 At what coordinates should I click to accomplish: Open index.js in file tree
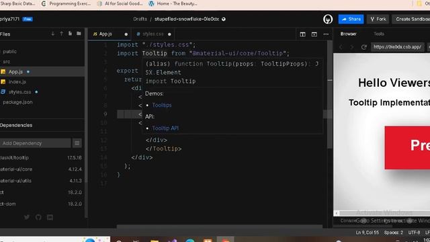(17, 82)
